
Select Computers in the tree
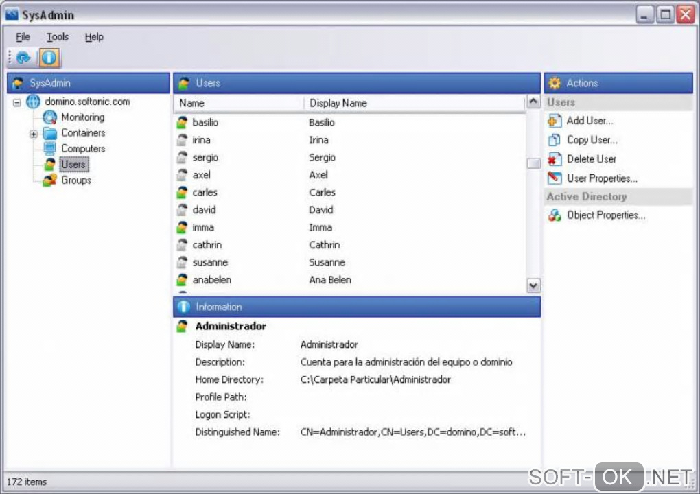pyautogui.click(x=83, y=149)
